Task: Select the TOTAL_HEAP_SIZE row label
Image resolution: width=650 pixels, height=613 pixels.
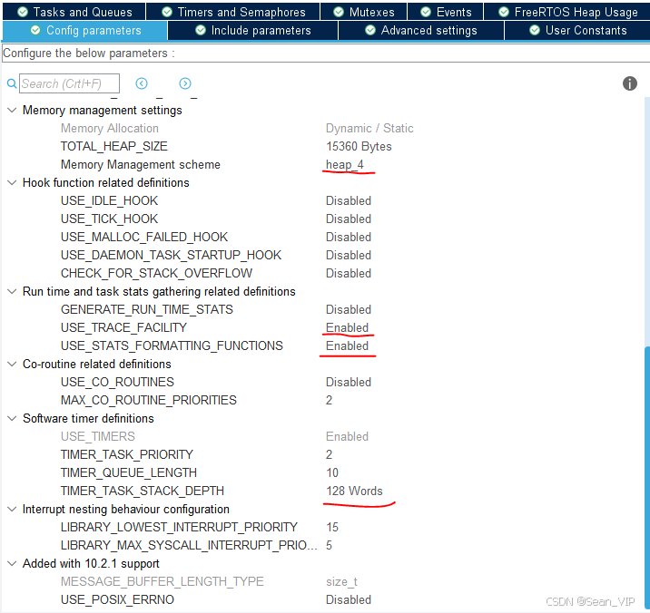Action: pos(114,147)
